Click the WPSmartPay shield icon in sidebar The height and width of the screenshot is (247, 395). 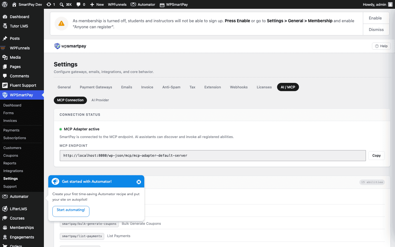(x=5, y=95)
